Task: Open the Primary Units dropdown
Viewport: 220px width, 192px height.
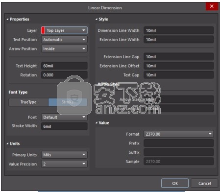Action: (x=64, y=155)
